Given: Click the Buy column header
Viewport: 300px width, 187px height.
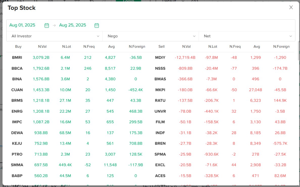Looking at the screenshot, I should [18, 46].
